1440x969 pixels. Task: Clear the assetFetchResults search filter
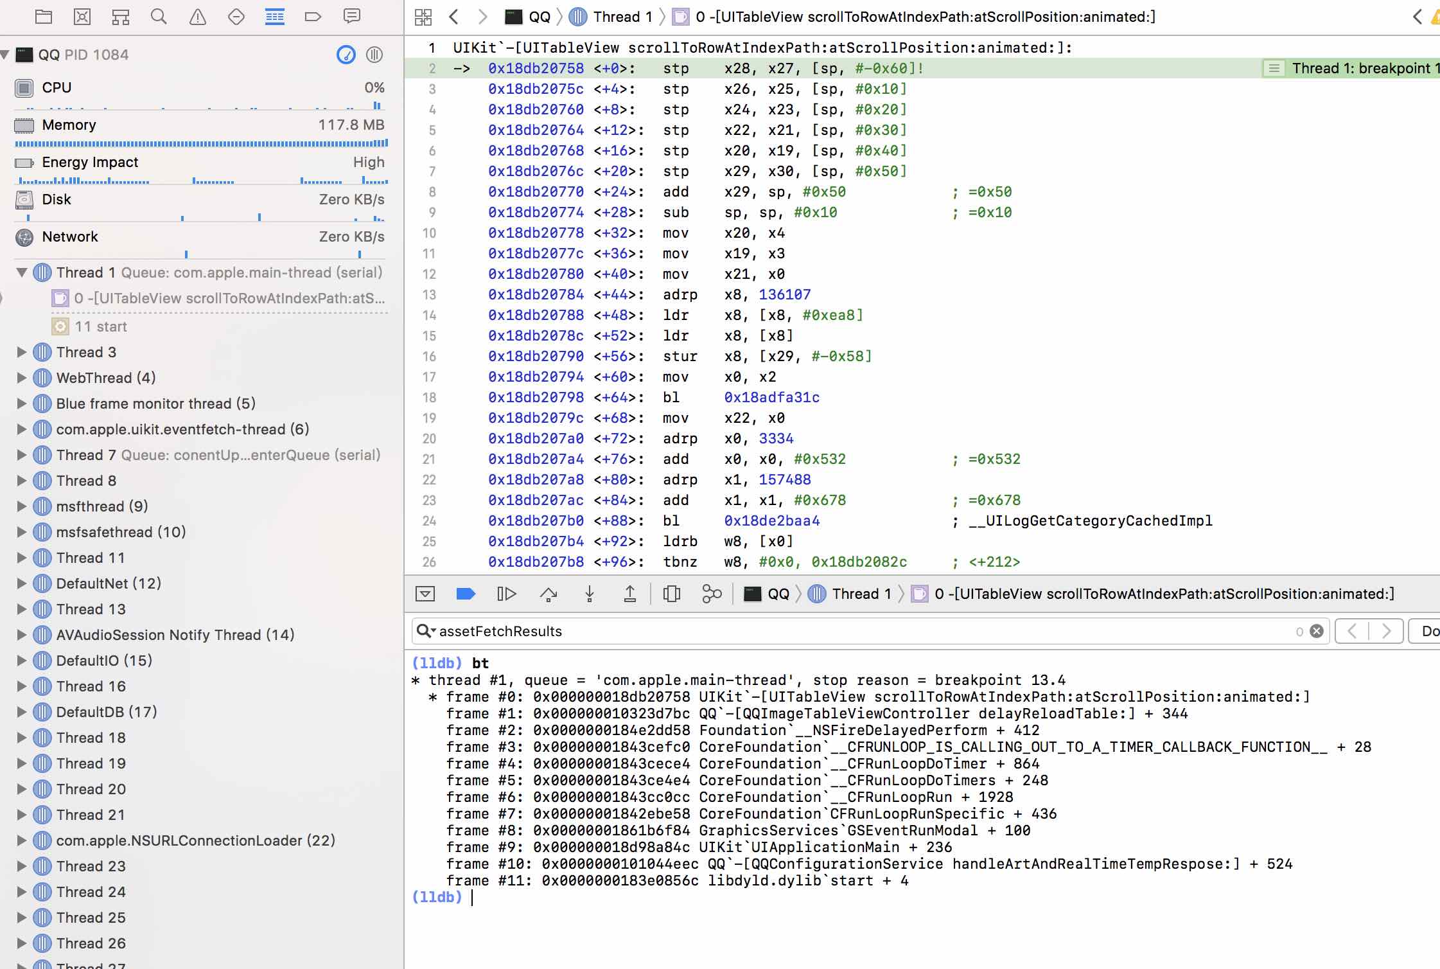tap(1317, 631)
